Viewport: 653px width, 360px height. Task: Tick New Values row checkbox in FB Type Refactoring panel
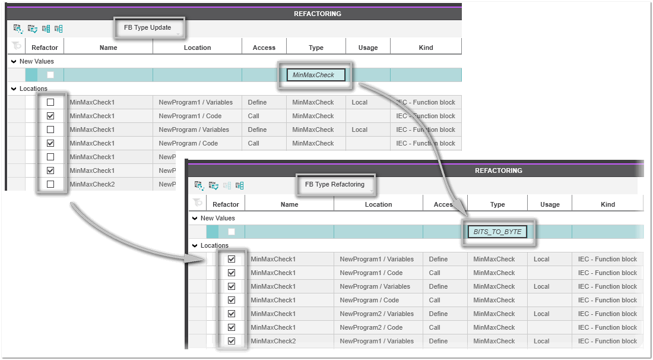coord(232,232)
